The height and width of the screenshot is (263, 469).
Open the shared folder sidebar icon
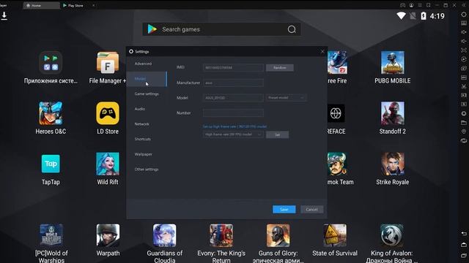click(x=464, y=123)
